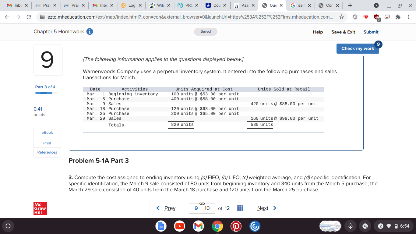Open the notifications badge showing 2
The height and width of the screenshot is (234, 416).
click(x=380, y=226)
